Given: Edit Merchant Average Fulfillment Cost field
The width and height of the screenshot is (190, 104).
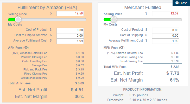Looking at the screenshot, I should point(166,41).
